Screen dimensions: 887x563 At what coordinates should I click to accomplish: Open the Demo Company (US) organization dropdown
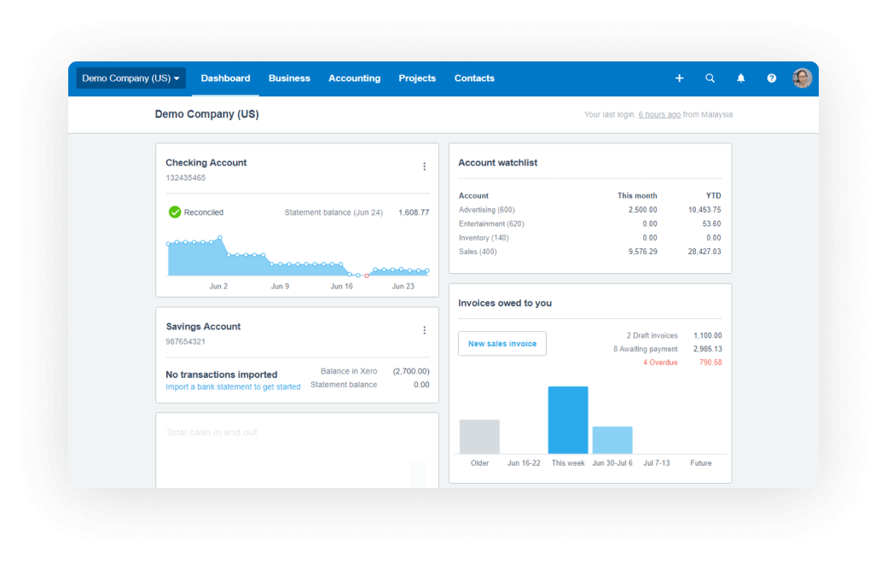[x=130, y=78]
